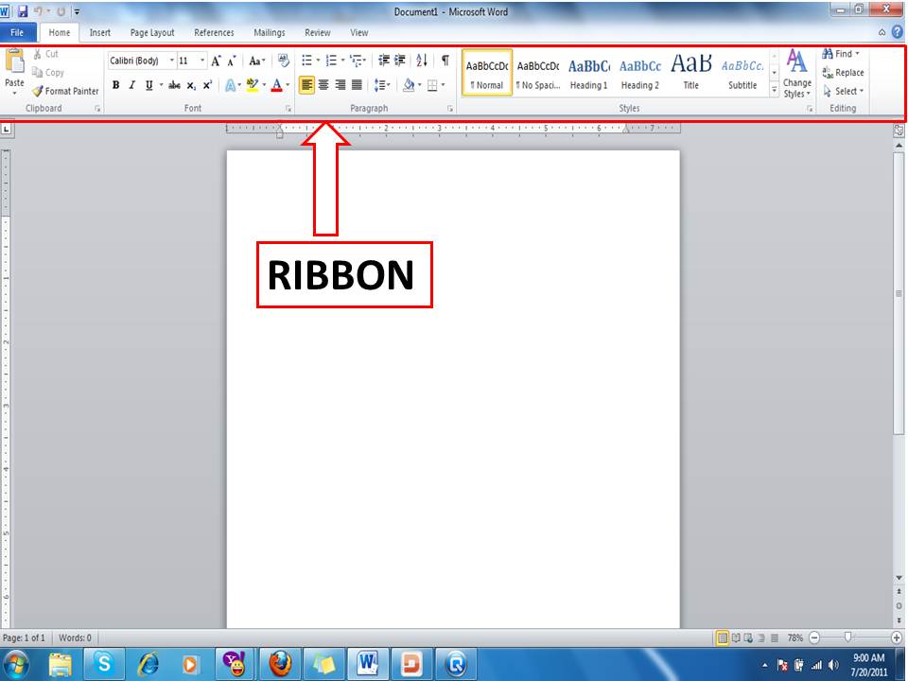Viewport: 908px width, 681px height.
Task: Toggle italic formatting
Action: click(131, 84)
